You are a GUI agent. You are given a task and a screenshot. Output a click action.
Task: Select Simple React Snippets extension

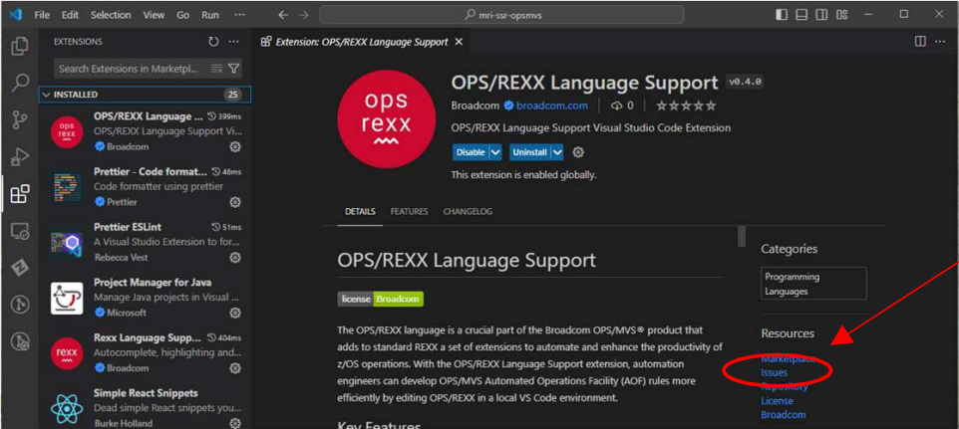point(145,405)
